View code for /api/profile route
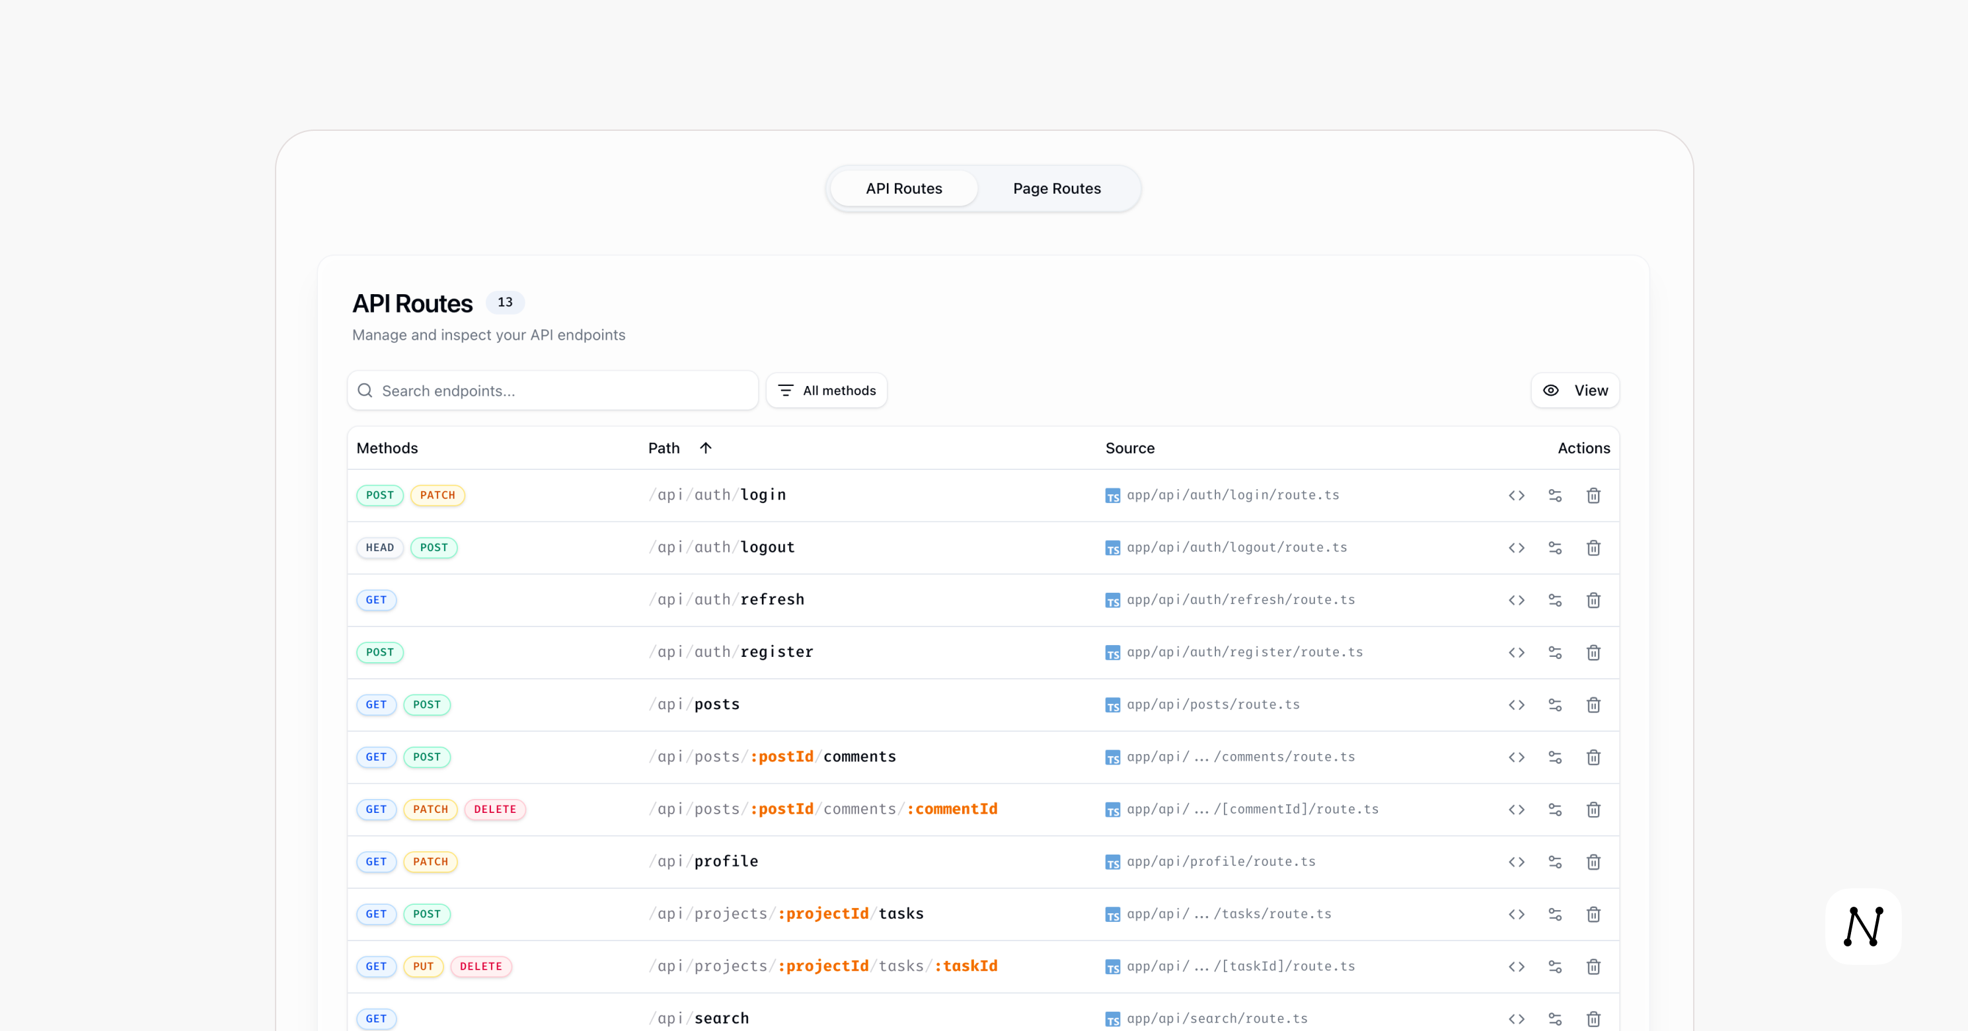Screen dimensions: 1968x1031 pyautogui.click(x=1517, y=862)
